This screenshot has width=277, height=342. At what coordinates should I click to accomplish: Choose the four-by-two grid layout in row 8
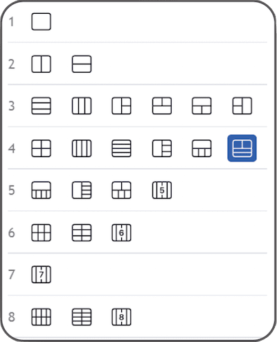pyautogui.click(x=41, y=317)
